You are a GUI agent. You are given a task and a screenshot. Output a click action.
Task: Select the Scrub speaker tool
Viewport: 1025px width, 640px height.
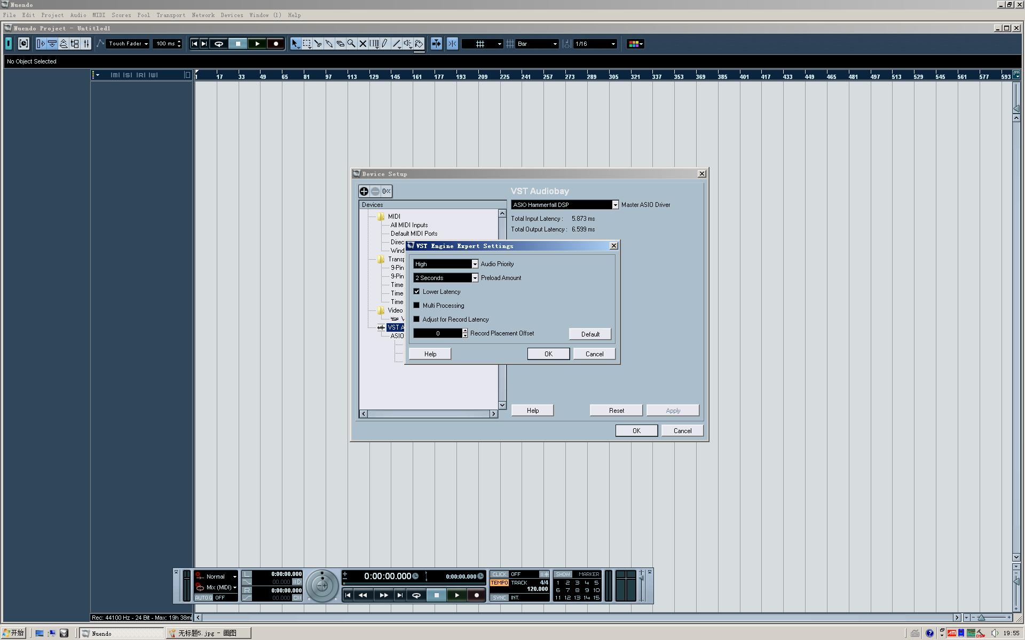coord(407,44)
